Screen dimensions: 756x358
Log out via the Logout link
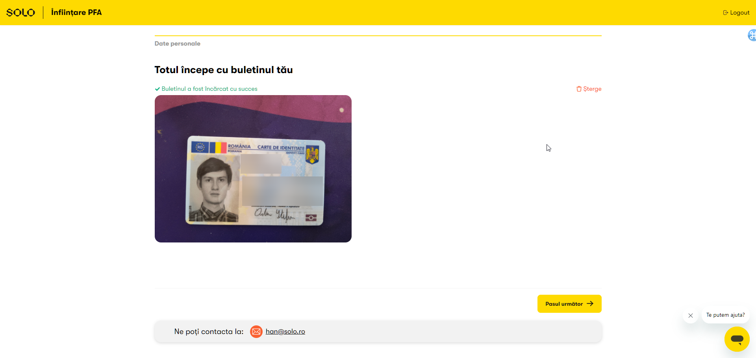pos(736,13)
